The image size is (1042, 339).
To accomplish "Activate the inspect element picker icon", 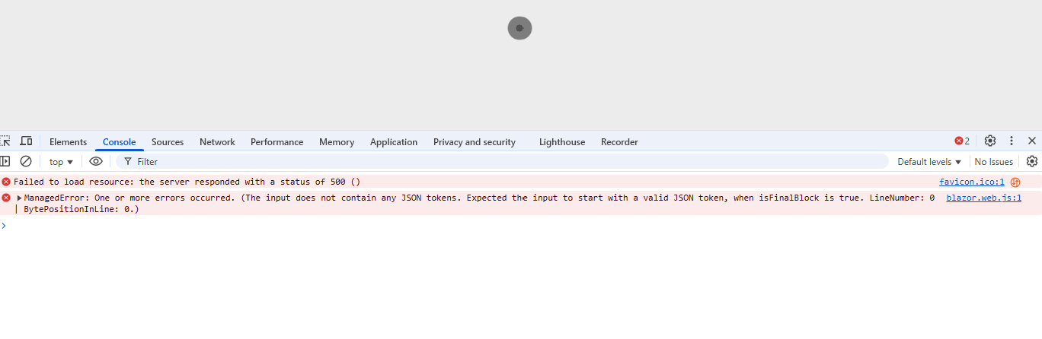I will coord(5,141).
